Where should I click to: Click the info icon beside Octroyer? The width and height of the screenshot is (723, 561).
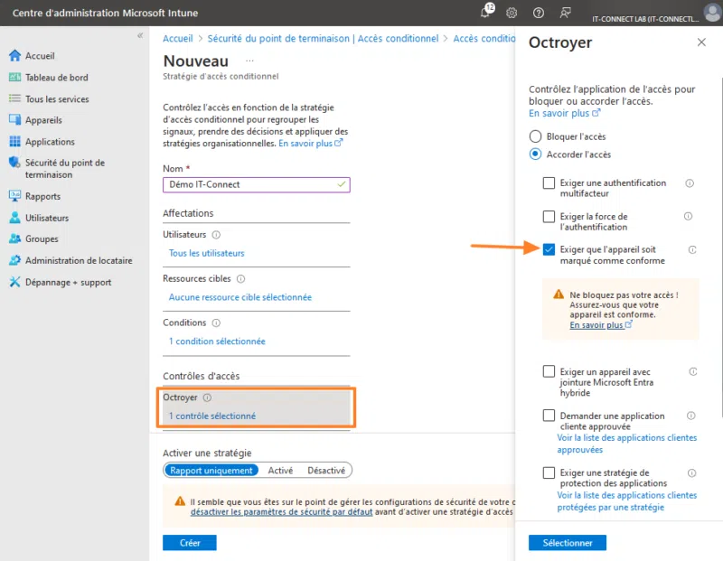click(x=209, y=398)
